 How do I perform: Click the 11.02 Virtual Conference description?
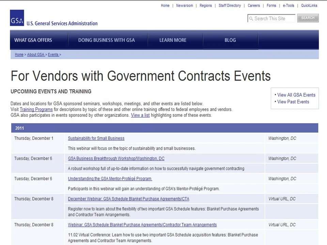point(163,238)
